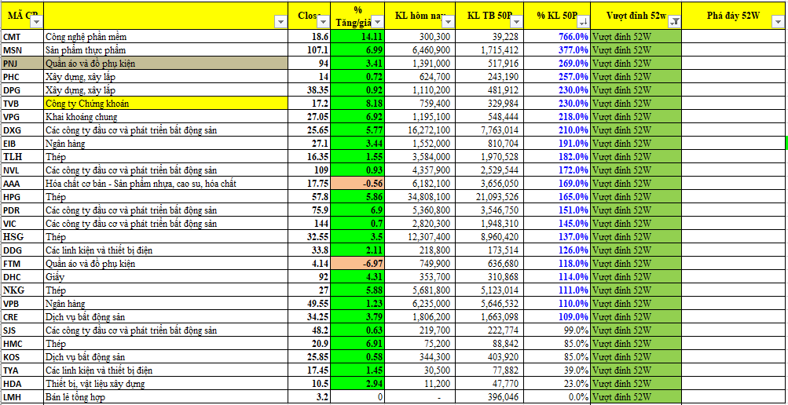Click the orange -6.97 cell in the FTM row
Screen dimensions: 788x405
[357, 264]
